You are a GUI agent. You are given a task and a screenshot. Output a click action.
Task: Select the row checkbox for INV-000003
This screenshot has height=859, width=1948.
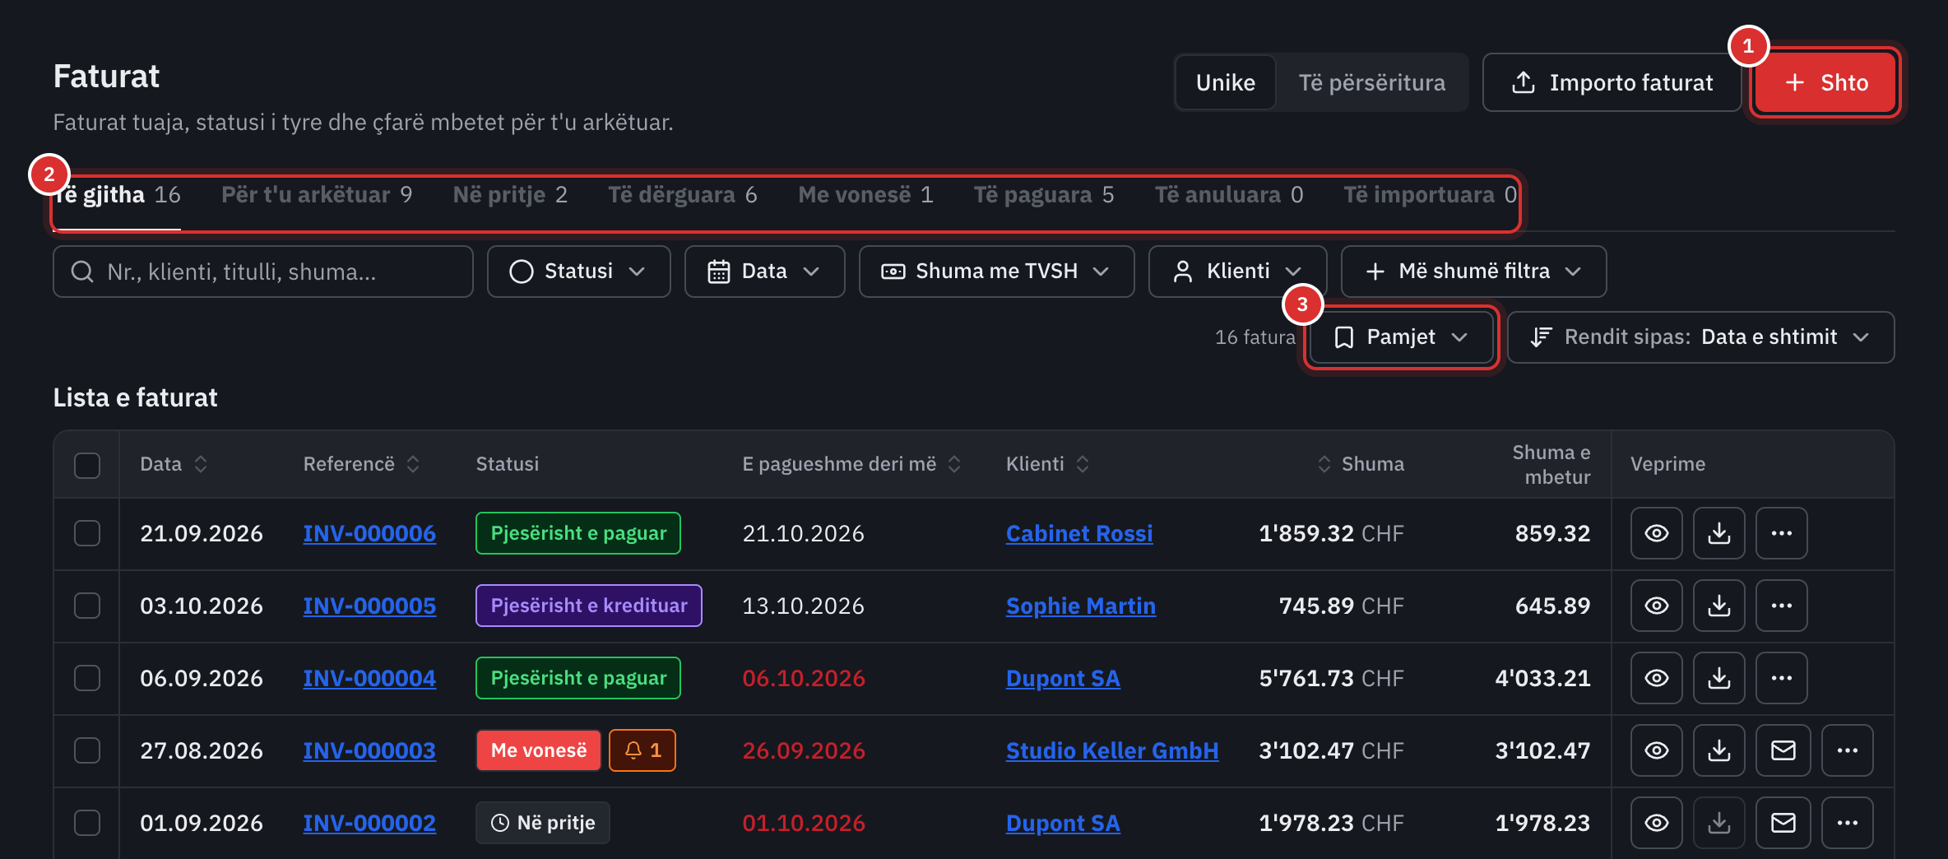point(87,750)
